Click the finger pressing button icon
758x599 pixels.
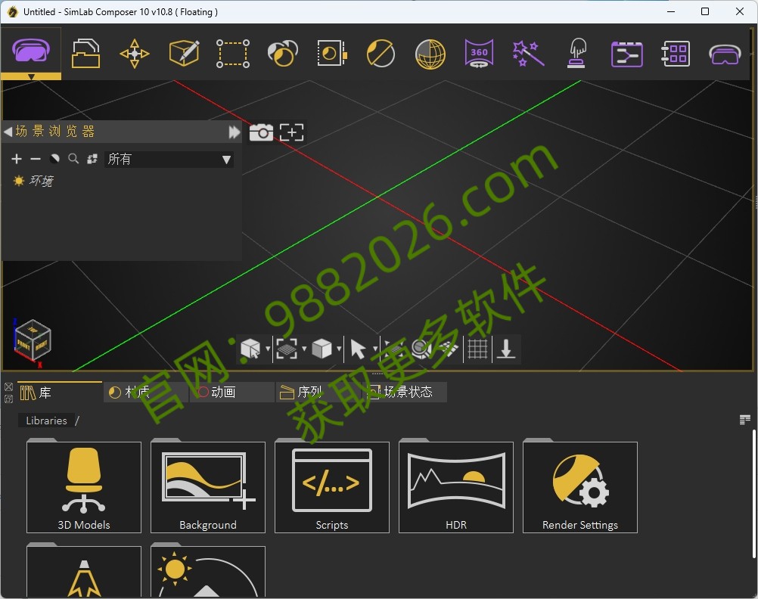pyautogui.click(x=577, y=53)
